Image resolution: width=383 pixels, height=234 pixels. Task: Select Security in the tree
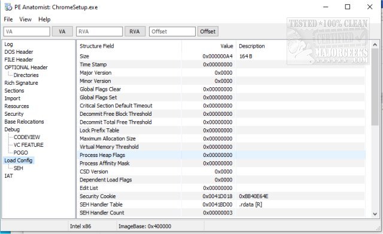tap(14, 114)
